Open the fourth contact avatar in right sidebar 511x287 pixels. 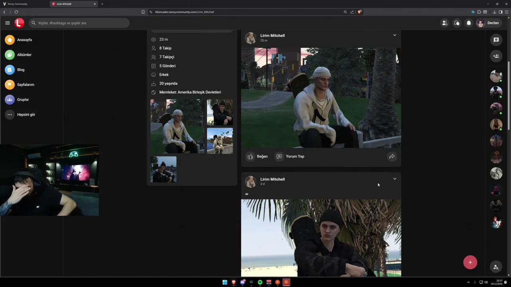(496, 124)
